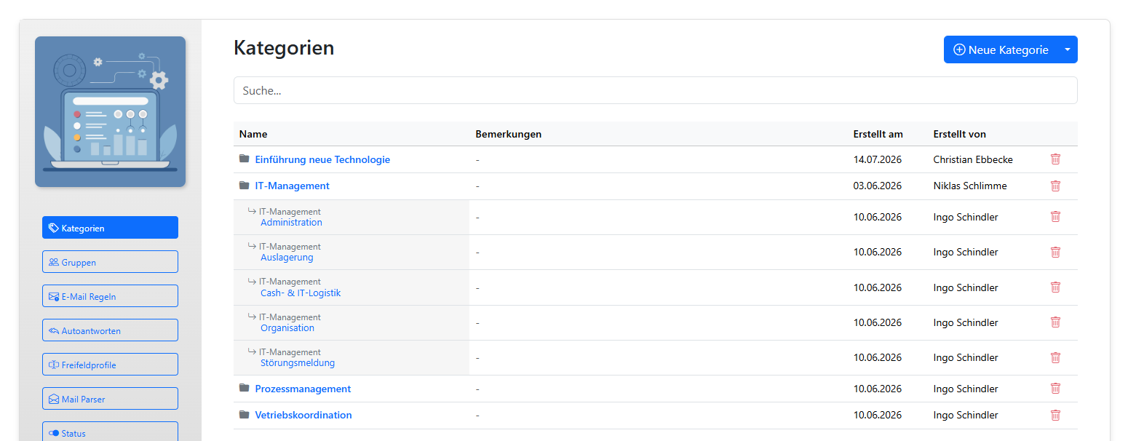Click the open-envelope icon in Mail Parser
Image resolution: width=1136 pixels, height=441 pixels.
(x=53, y=399)
